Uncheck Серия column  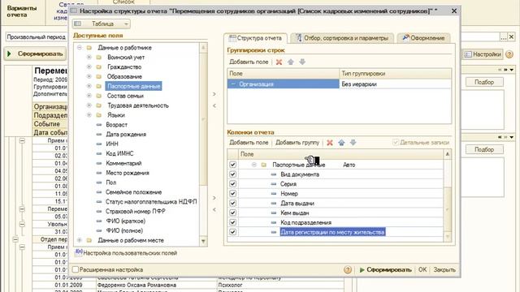click(233, 184)
